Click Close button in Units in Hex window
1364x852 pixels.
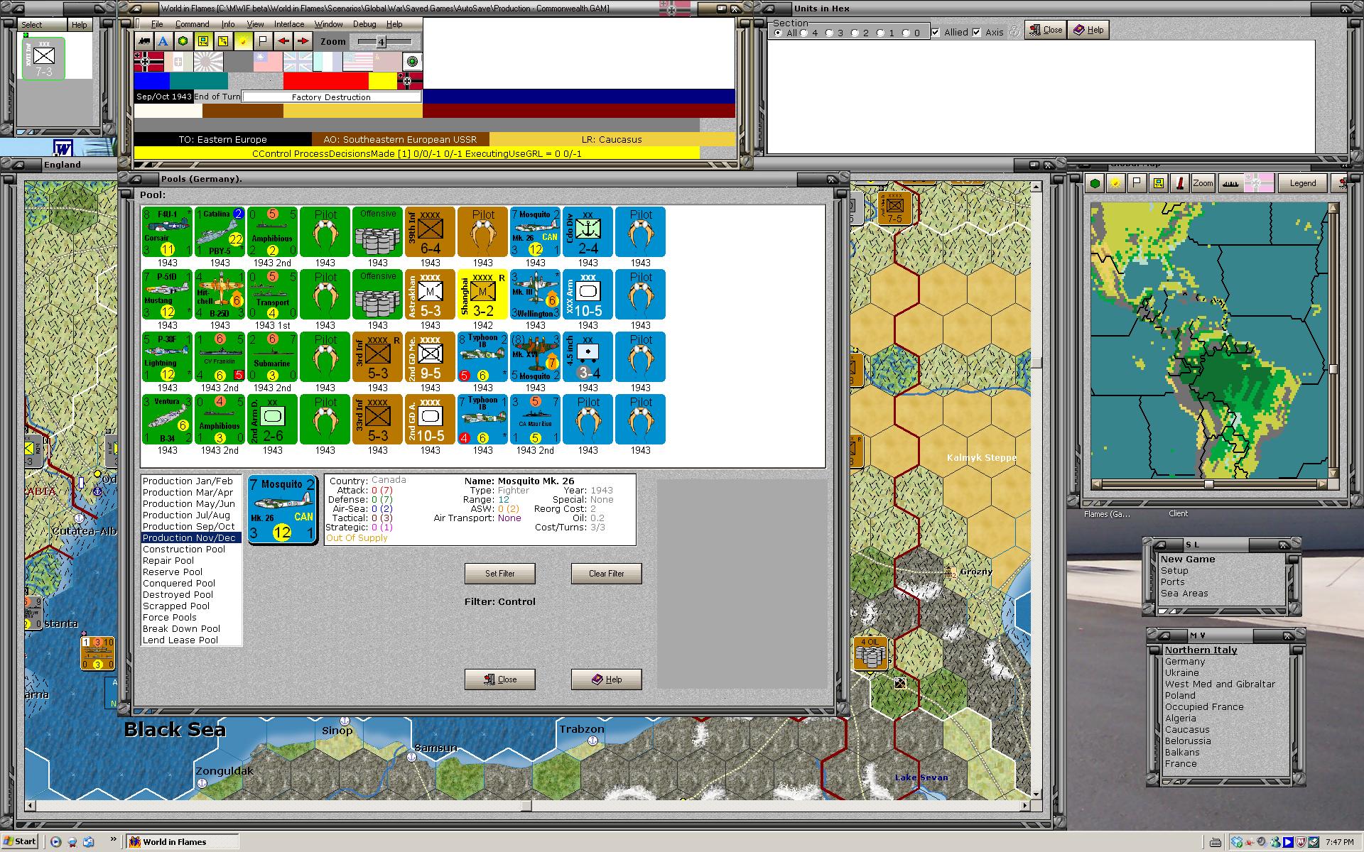pyautogui.click(x=1046, y=30)
